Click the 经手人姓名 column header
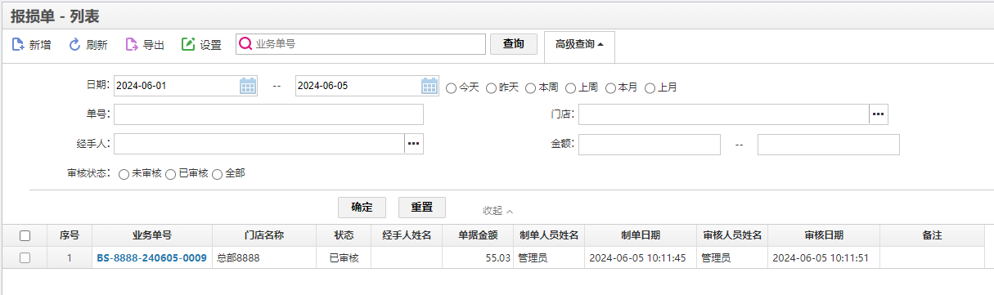 tap(407, 235)
